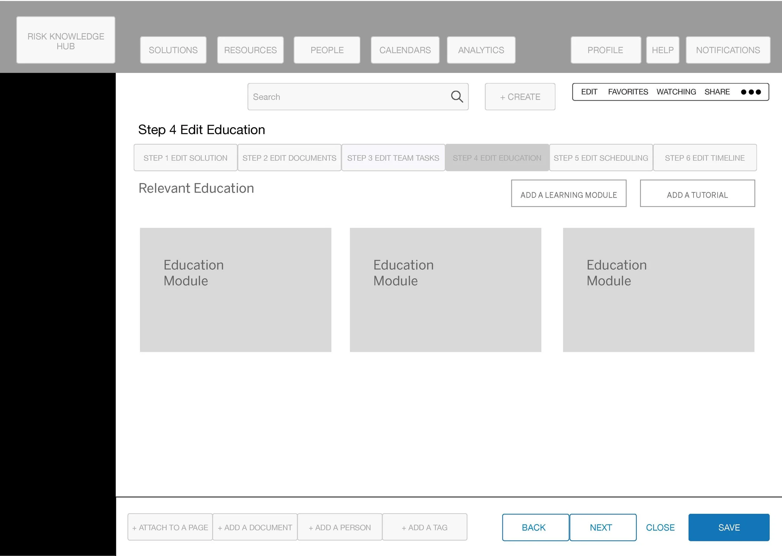Open the People section
The height and width of the screenshot is (556, 782).
pyautogui.click(x=327, y=50)
